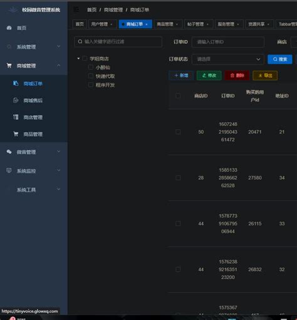Expand the 系统监控 sidebar menu
The height and width of the screenshot is (320, 297).
tap(59, 170)
